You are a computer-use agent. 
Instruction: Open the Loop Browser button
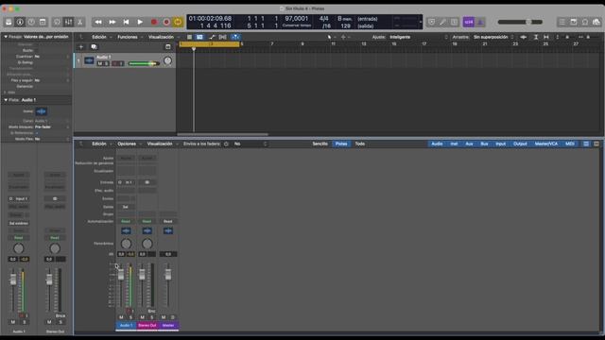tap(585, 22)
